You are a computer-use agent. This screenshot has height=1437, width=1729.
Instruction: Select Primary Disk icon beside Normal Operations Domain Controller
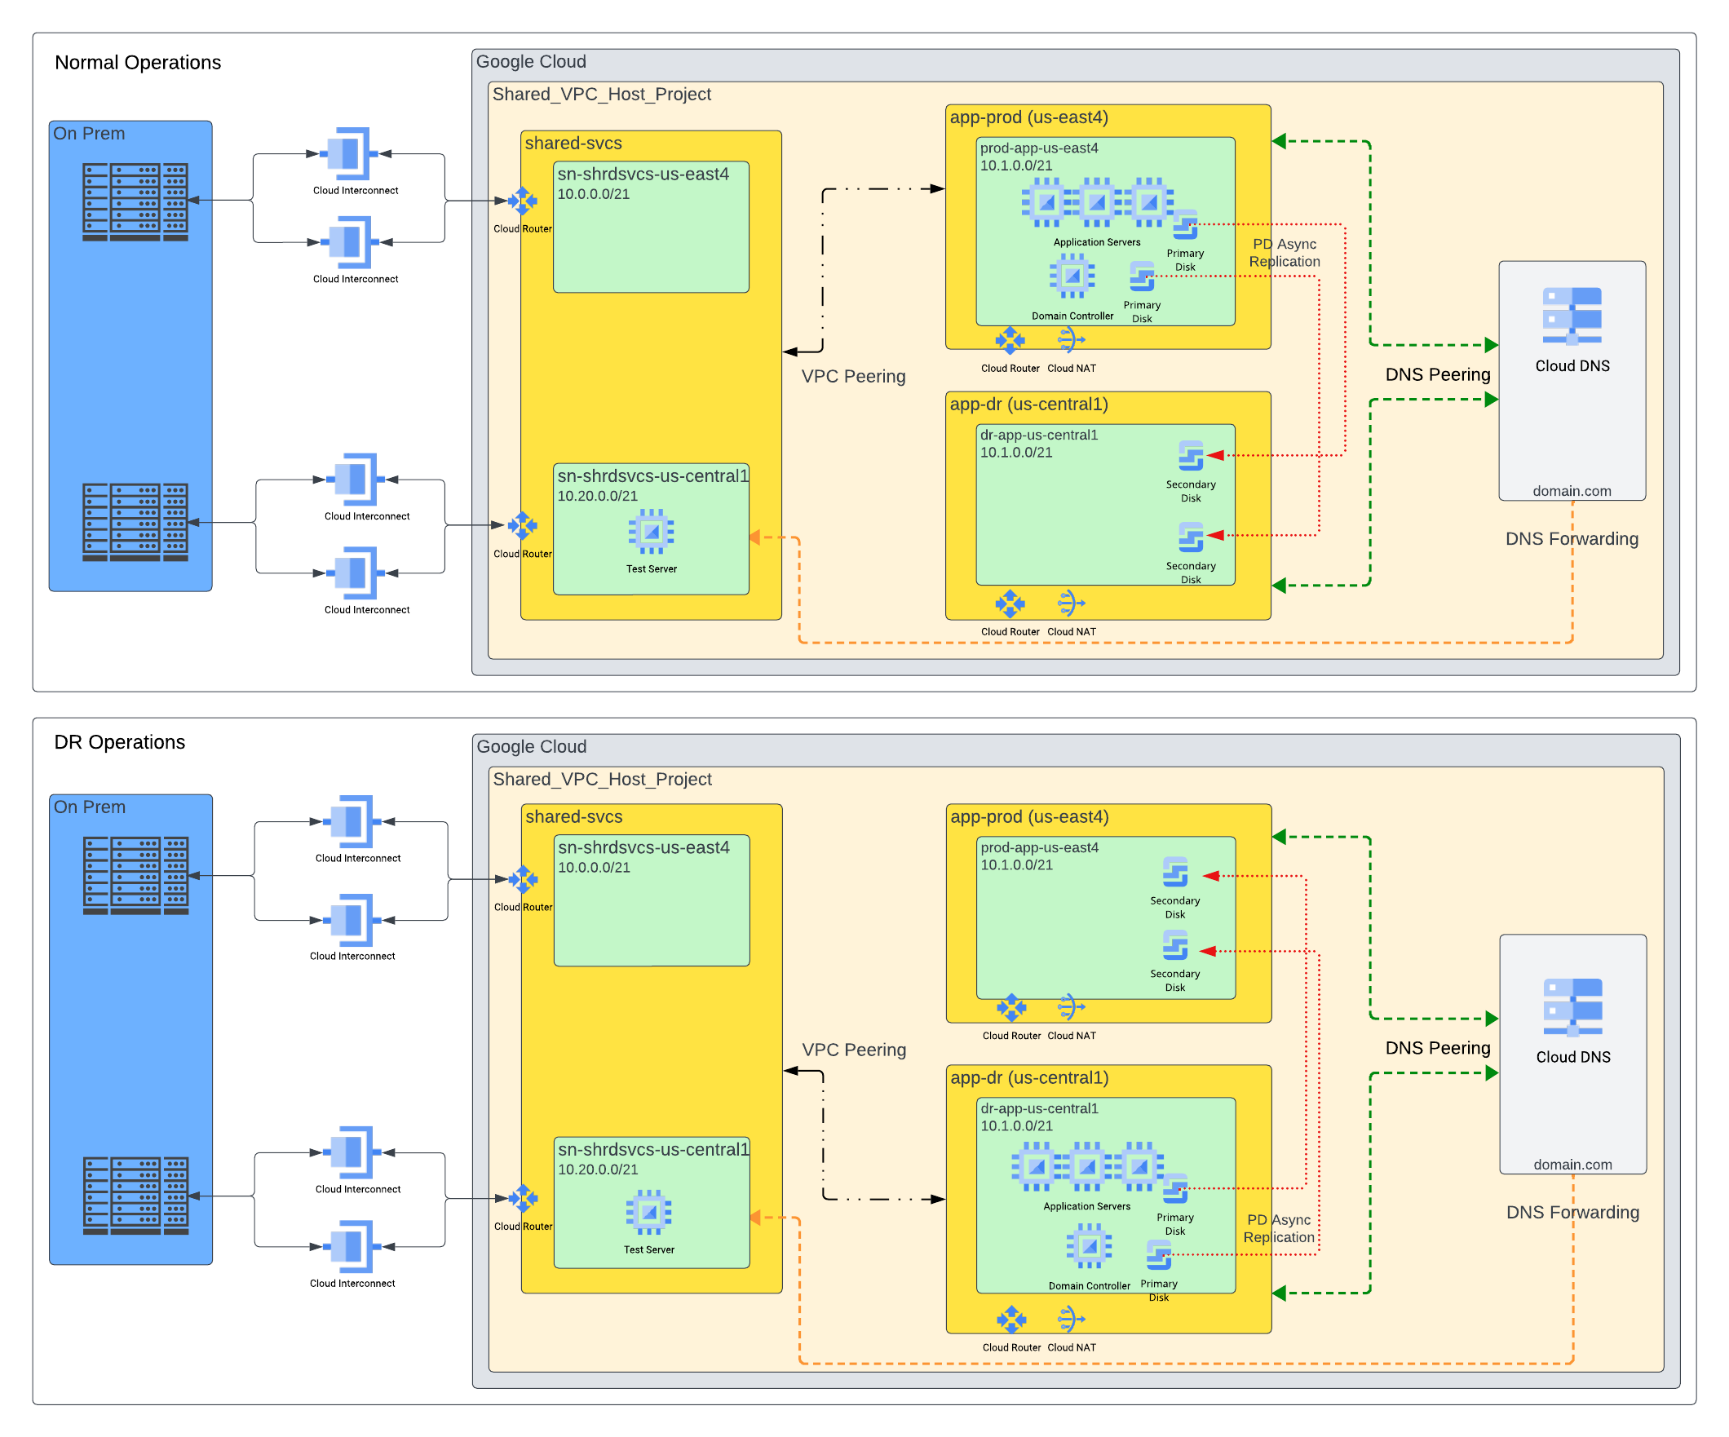coord(1142,276)
